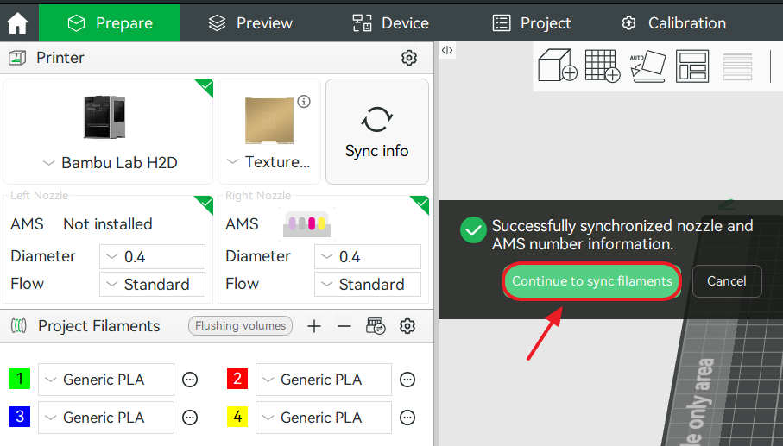Open right nozzle Flow dropdown
Viewport: 783px width, 446px height.
click(x=367, y=284)
